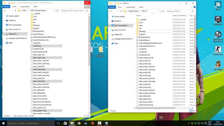Click the vertical scrollbar in left window
Image resolution: width=224 pixels, height=126 pixels.
point(89,41)
